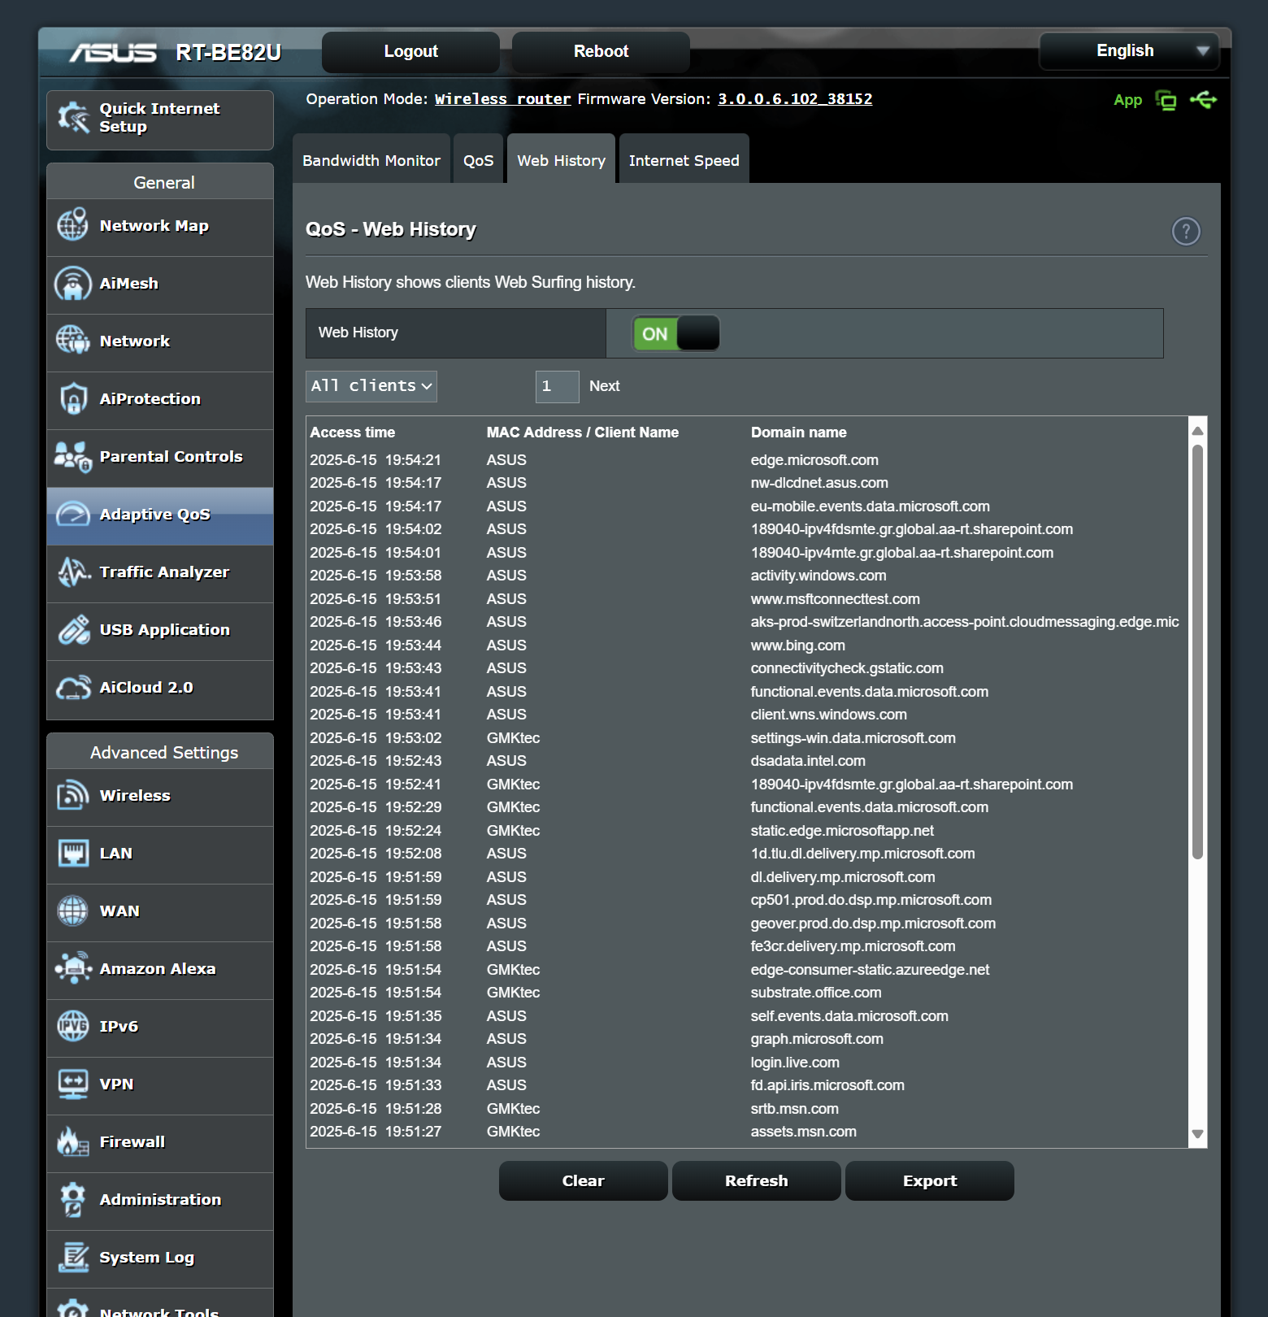Refresh the web history list

757,1180
